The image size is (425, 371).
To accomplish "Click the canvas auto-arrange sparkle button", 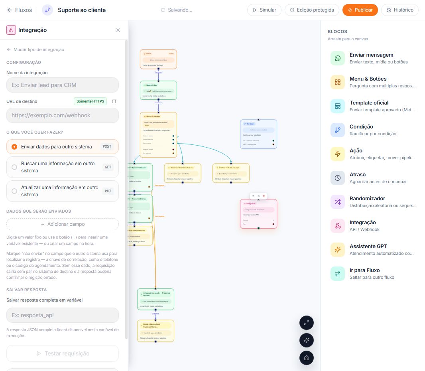I will coord(307,340).
